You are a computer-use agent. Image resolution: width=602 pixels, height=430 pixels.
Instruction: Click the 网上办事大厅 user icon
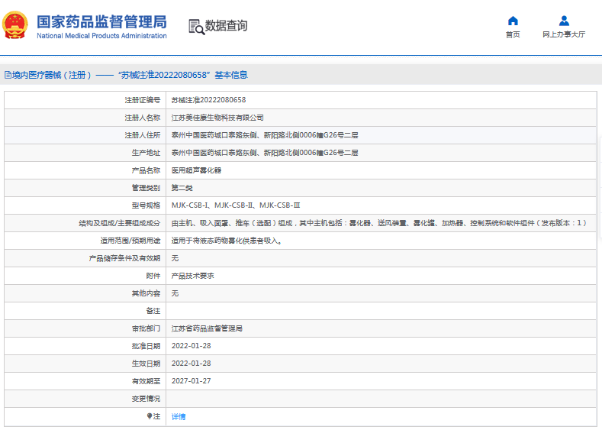point(564,21)
